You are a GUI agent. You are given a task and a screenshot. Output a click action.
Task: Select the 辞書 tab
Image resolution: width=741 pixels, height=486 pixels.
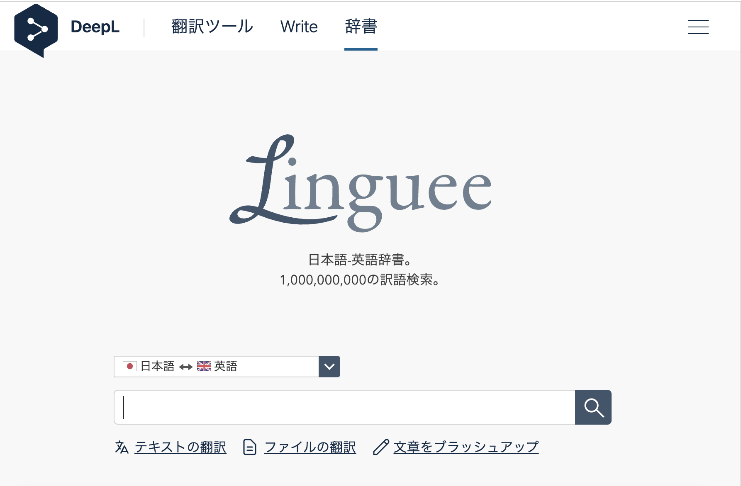tap(361, 27)
